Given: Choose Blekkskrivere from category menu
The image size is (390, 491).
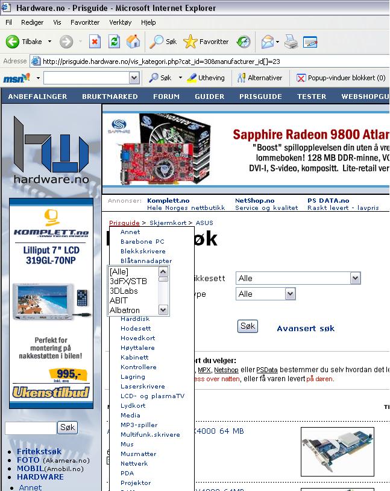Looking at the screenshot, I should pos(143,251).
